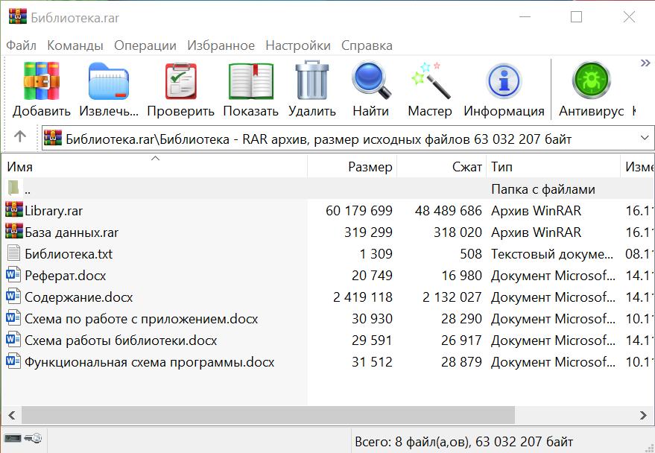
Task: Select Library.rar in the file list
Action: coord(54,211)
